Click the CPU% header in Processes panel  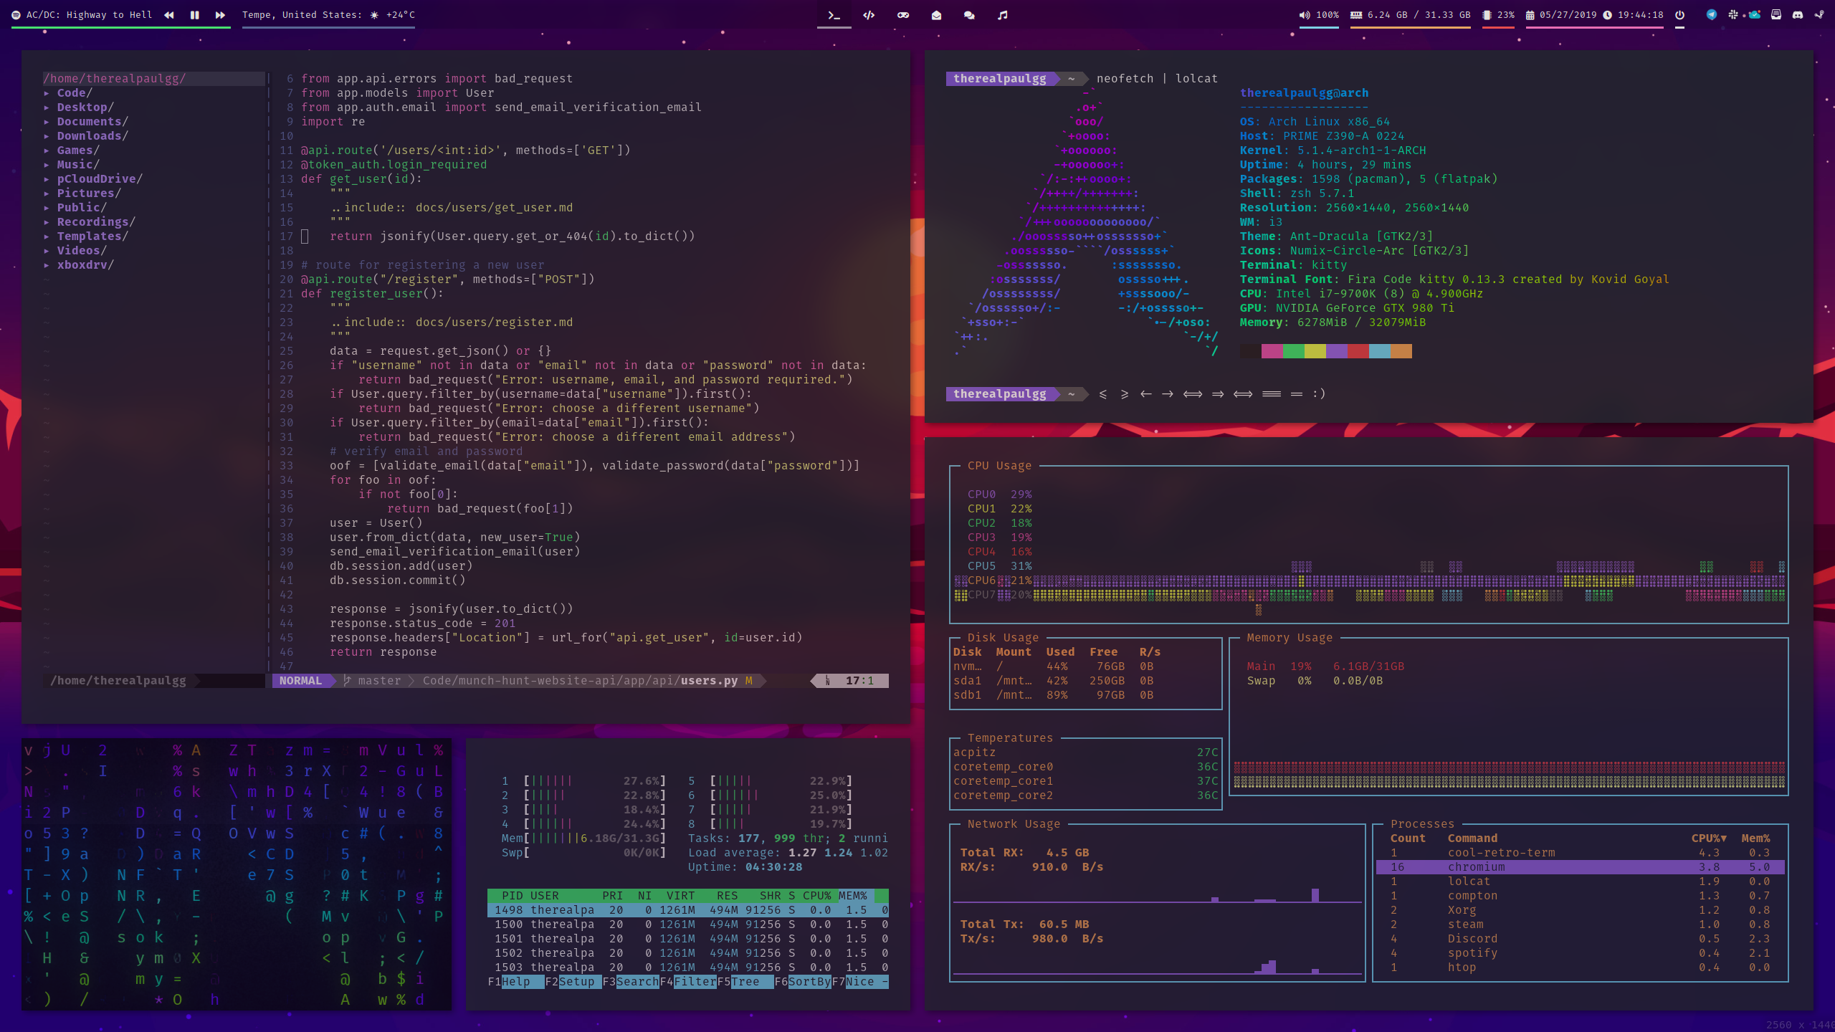[x=1709, y=838]
